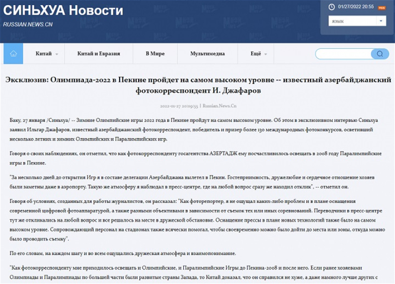395x284 pixels.
Task: Click the paragraph starting Баку, 27 января
Action: click(194, 130)
